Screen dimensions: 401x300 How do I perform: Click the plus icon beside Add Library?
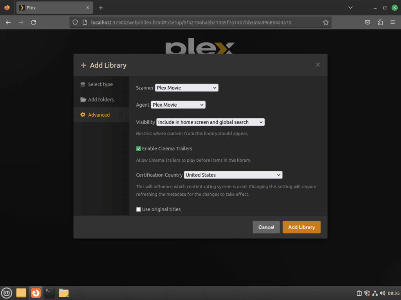(83, 65)
